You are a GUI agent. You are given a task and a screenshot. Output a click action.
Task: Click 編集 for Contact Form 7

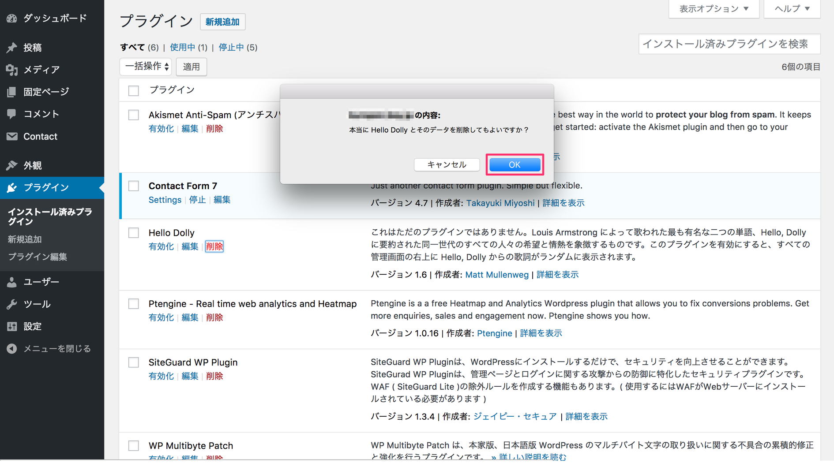222,200
